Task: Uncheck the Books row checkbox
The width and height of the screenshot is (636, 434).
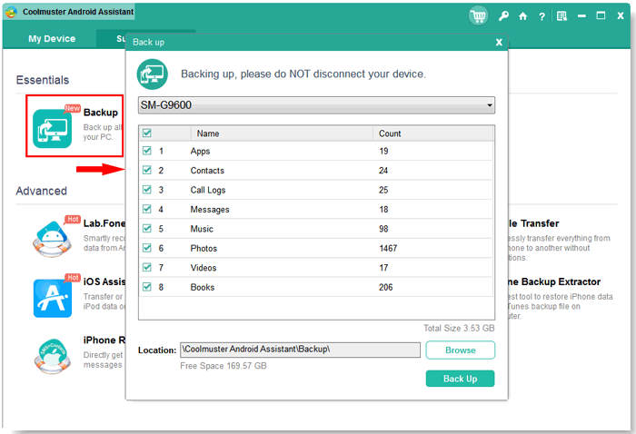Action: click(147, 287)
